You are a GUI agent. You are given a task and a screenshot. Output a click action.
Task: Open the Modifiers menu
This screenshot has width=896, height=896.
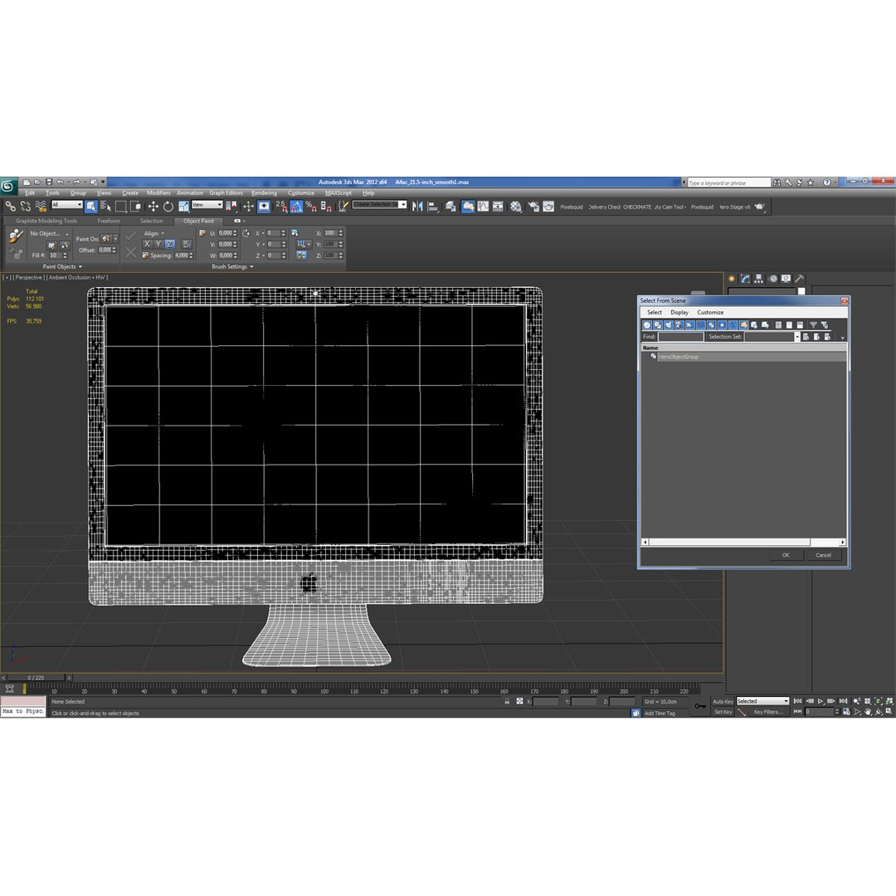(158, 193)
